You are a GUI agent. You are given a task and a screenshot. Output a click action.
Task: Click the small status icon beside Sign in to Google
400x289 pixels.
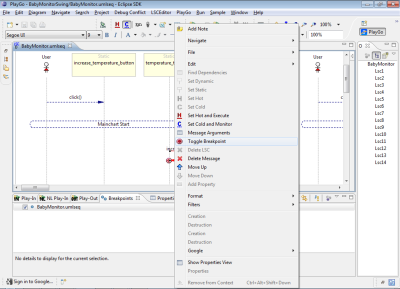point(63,281)
